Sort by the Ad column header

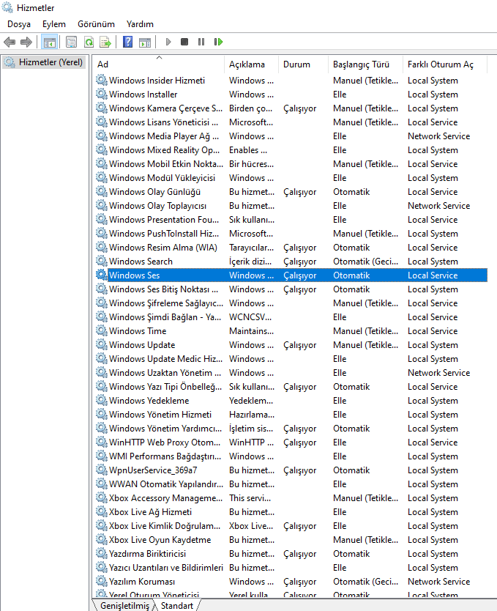(159, 64)
